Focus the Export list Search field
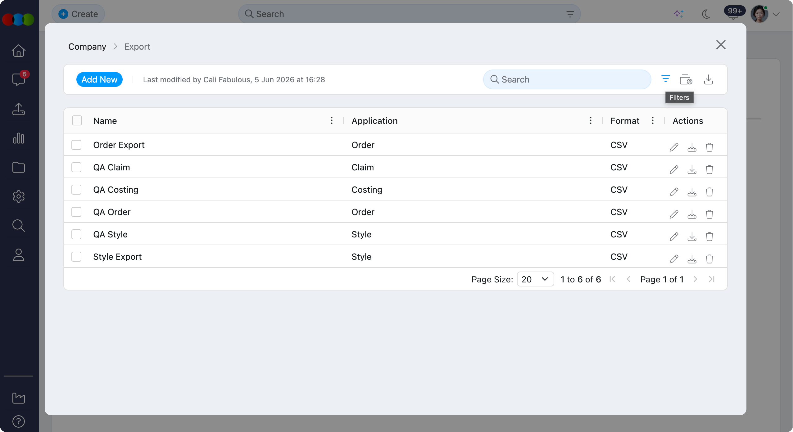793x432 pixels. pyautogui.click(x=567, y=79)
